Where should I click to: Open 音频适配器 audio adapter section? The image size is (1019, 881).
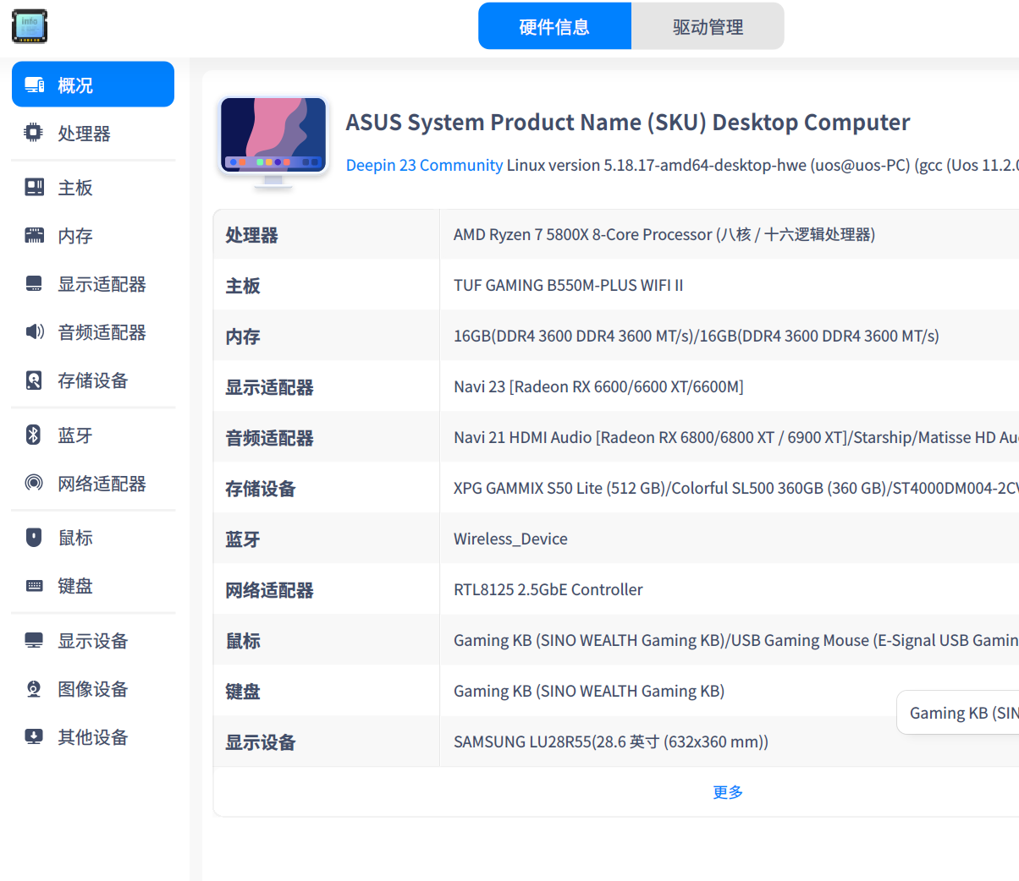pyautogui.click(x=32, y=332)
